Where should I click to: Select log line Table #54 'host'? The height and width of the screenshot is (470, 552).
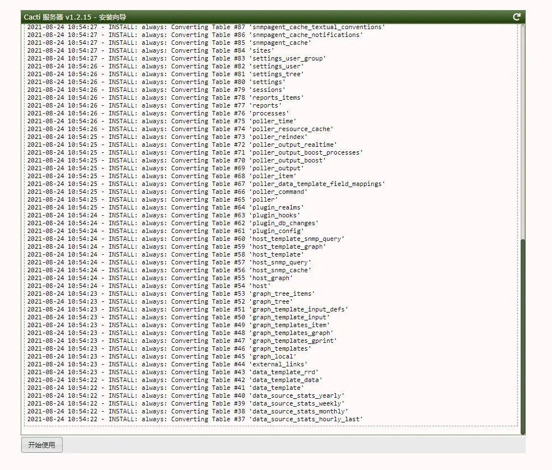148,286
